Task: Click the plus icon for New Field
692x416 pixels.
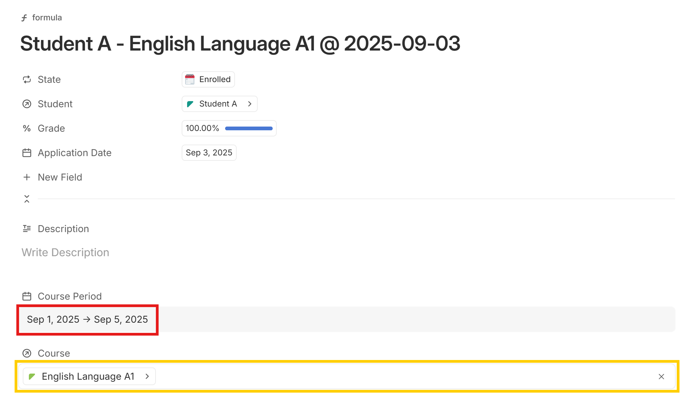Action: [x=27, y=177]
